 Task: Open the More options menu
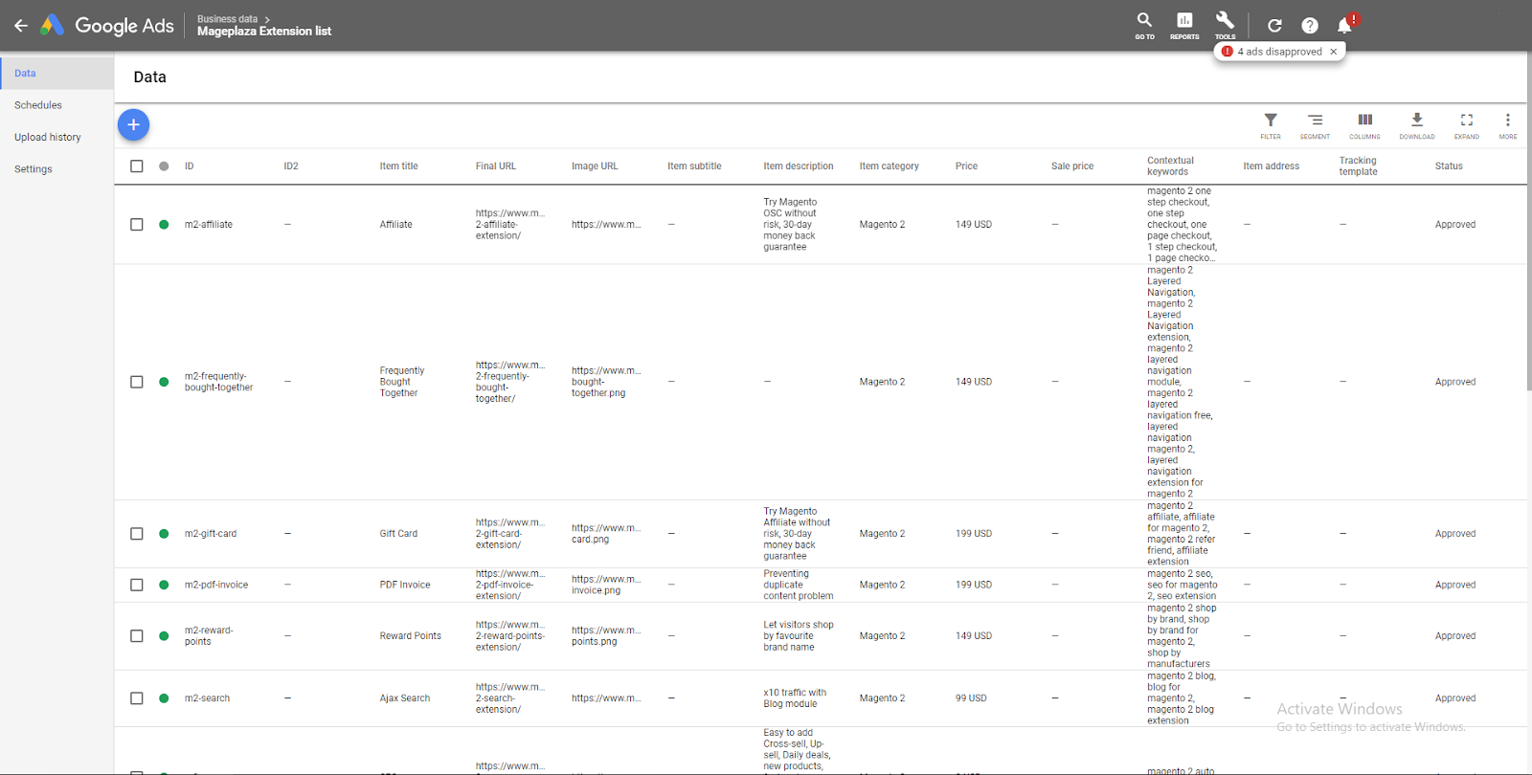[x=1508, y=125]
